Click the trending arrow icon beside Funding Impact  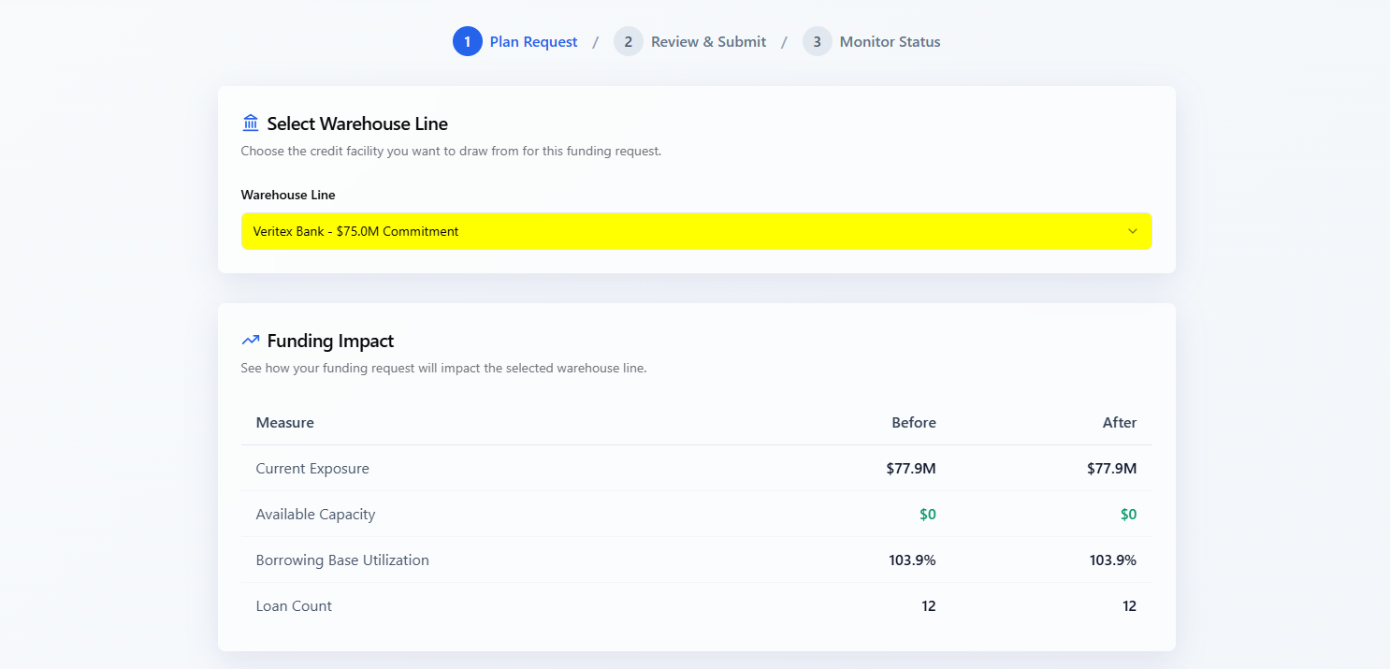[x=251, y=341]
